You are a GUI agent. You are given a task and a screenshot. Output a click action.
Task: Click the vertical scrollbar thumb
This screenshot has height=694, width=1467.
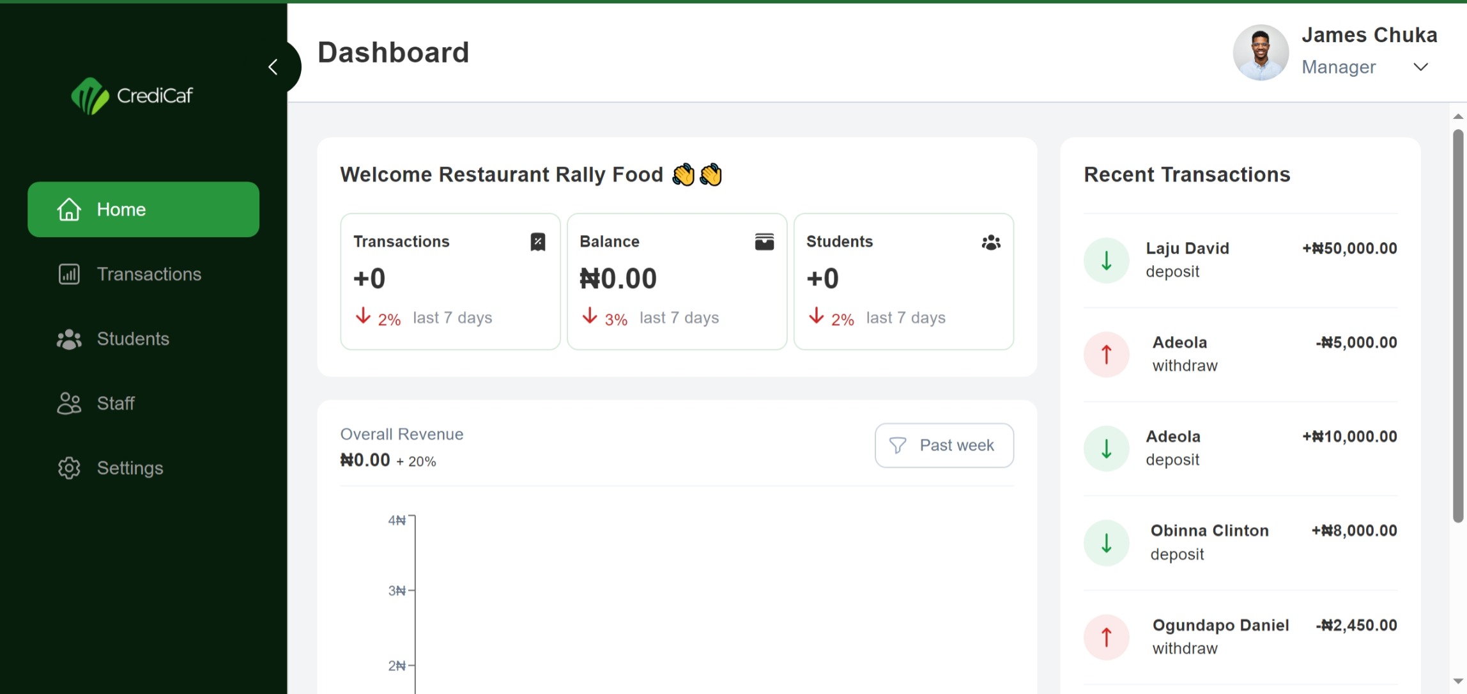click(1458, 326)
